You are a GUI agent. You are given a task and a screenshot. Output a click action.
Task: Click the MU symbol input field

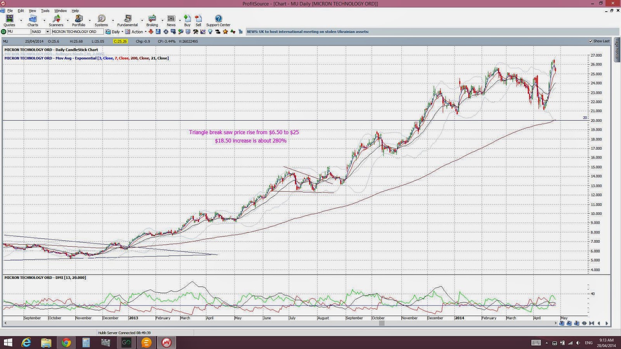19,31
